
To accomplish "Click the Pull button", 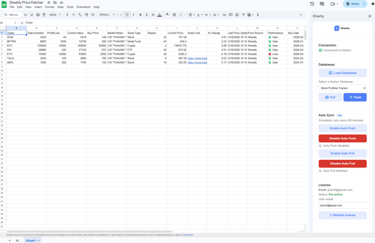I will tap(330, 97).
